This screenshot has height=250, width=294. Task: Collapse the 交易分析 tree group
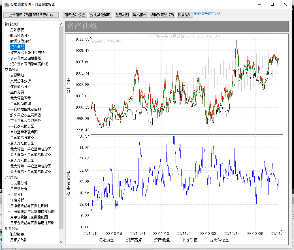coord(12,70)
